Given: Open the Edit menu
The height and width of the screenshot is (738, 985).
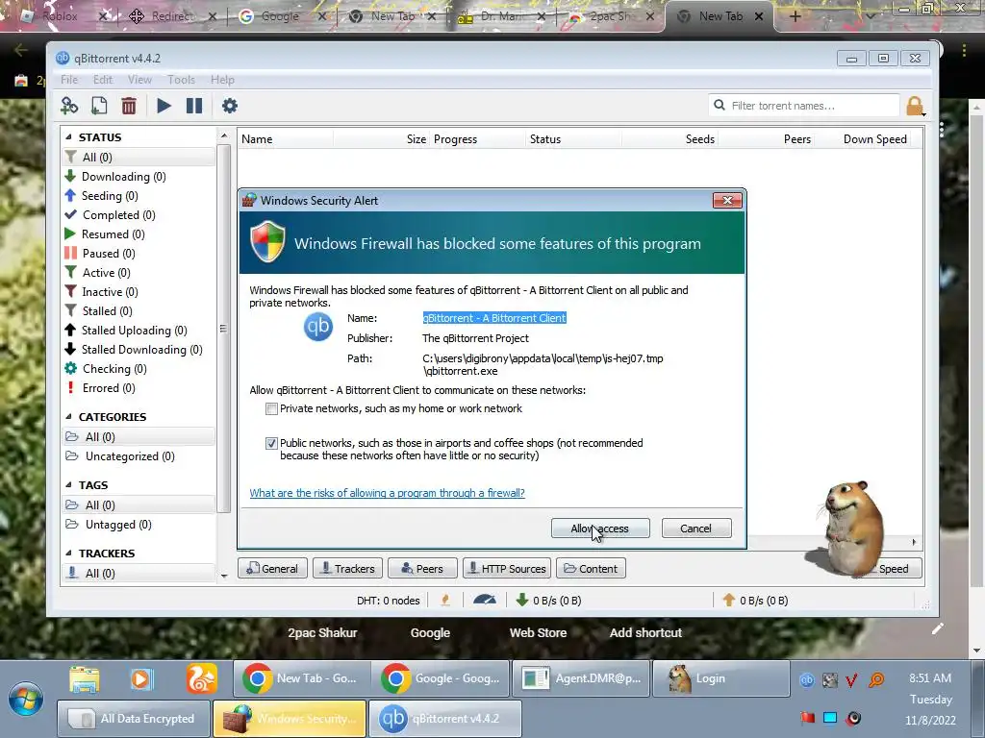Looking at the screenshot, I should point(103,80).
